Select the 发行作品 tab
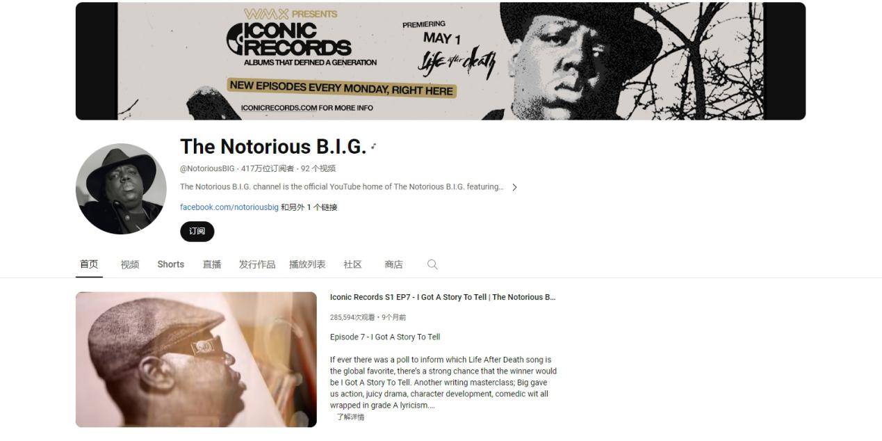 pos(257,264)
